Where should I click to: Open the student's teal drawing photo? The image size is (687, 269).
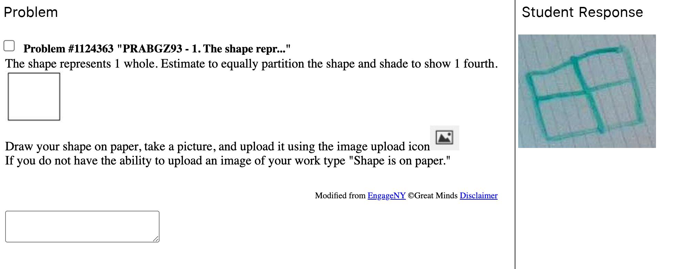click(x=587, y=91)
